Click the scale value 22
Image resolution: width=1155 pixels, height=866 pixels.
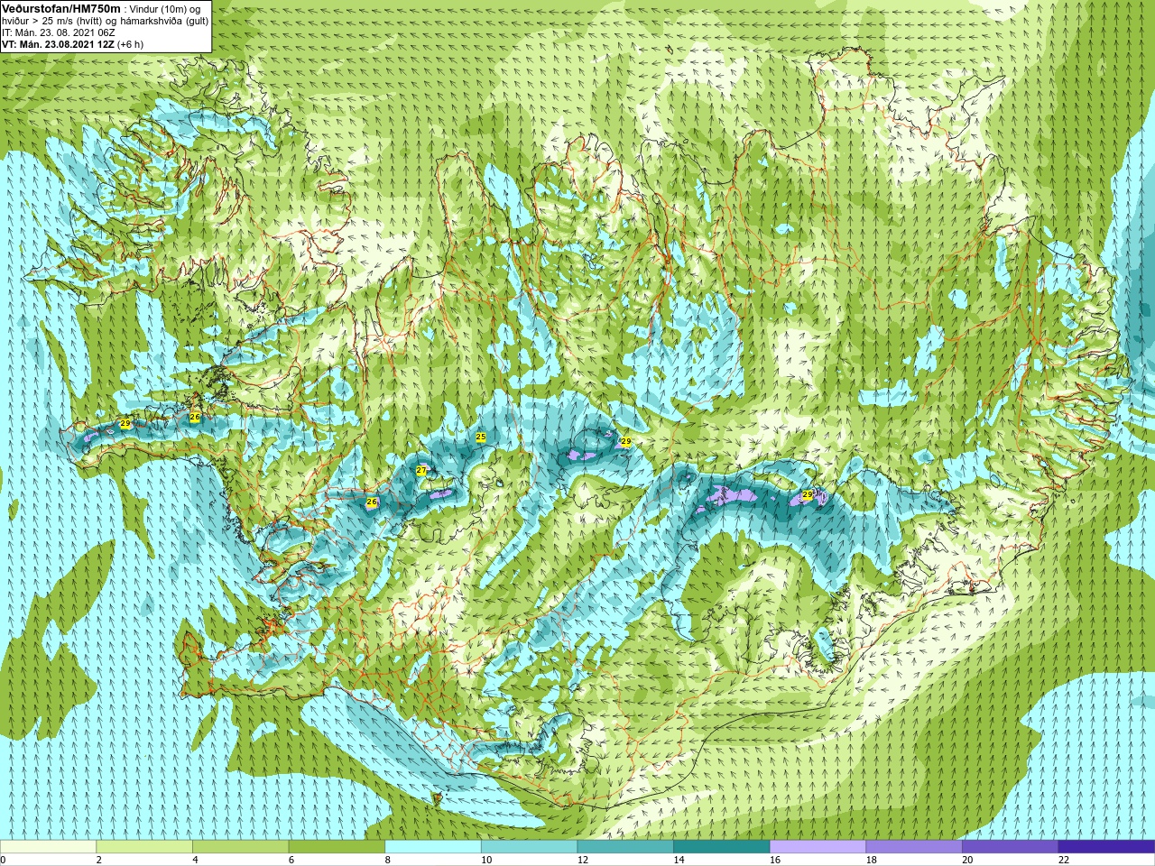coord(1064,860)
